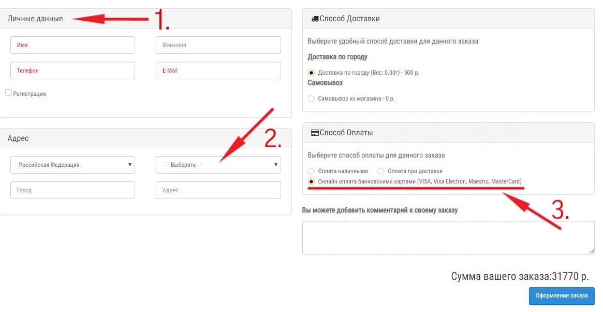Click the Оформление заказа button

(562, 296)
